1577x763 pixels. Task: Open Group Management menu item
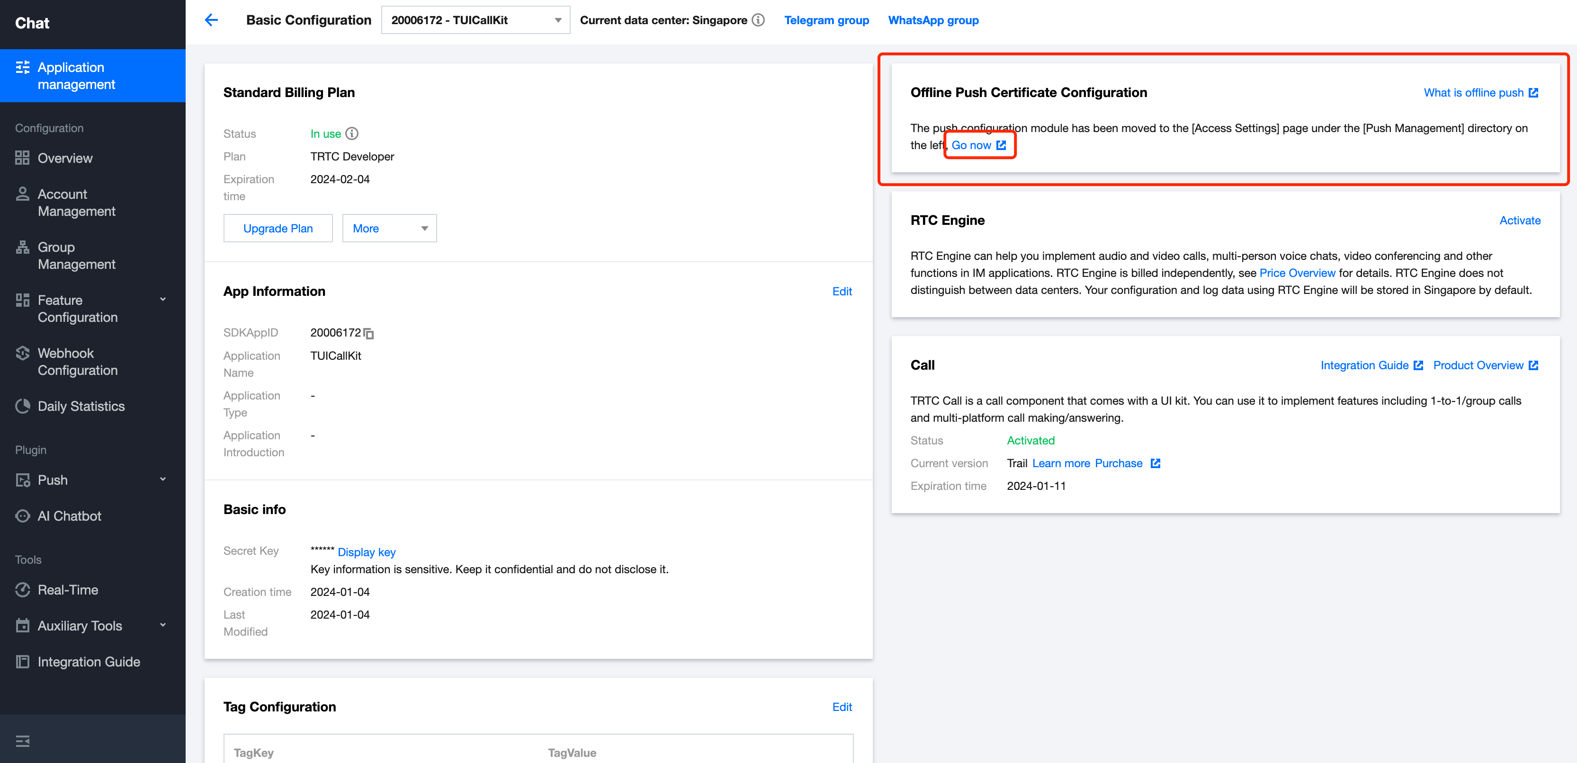click(x=76, y=256)
